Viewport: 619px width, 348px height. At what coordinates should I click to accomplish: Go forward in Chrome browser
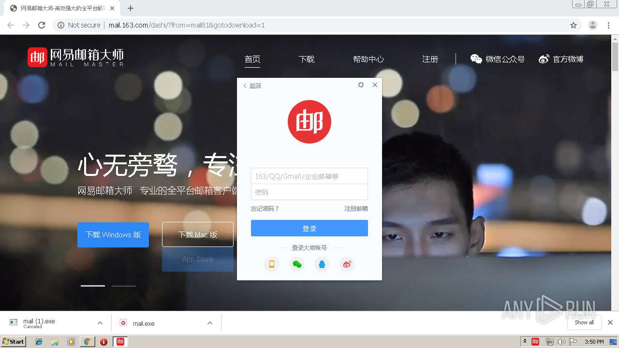coord(26,25)
